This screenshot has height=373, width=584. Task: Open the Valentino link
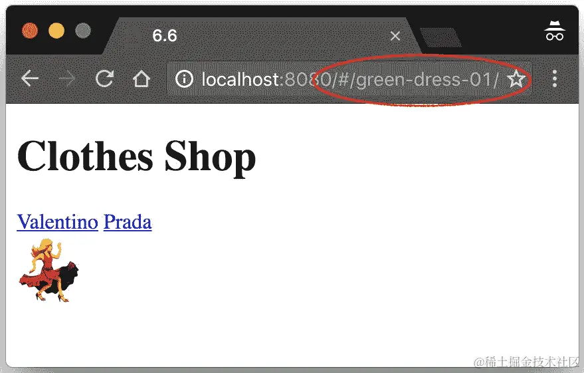click(57, 222)
